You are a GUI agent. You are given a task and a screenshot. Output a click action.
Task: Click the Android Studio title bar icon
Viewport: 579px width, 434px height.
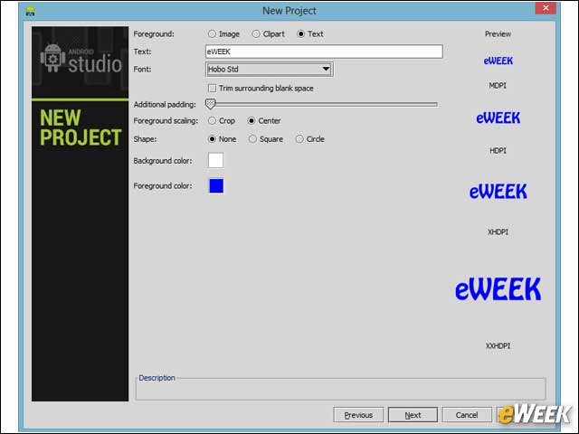30,11
